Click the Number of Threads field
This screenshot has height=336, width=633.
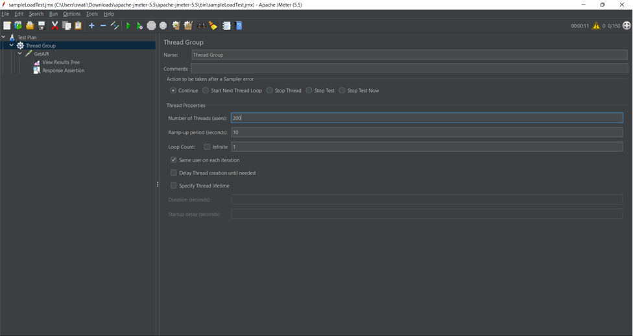[x=427, y=118]
